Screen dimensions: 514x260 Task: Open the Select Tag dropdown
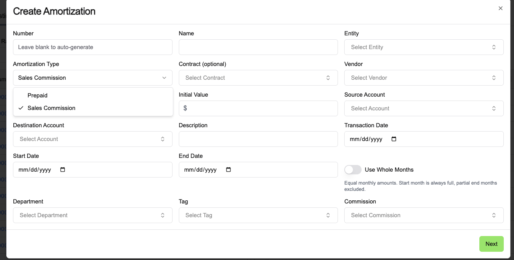[x=258, y=215]
